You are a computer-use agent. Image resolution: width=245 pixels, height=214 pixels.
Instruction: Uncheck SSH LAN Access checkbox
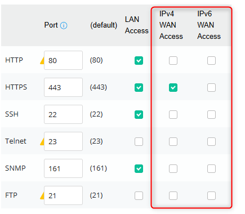pyautogui.click(x=139, y=114)
